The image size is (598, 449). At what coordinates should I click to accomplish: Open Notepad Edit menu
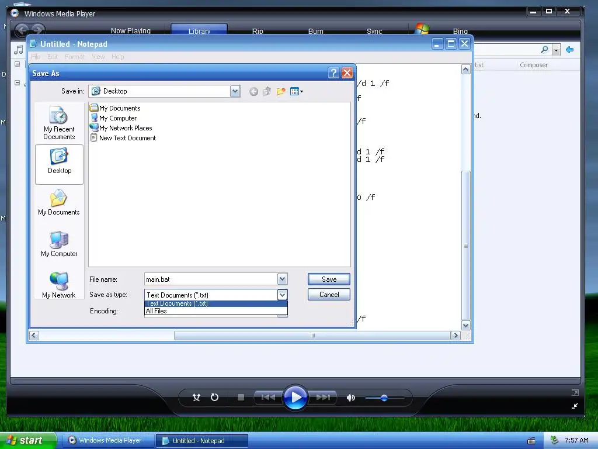pos(52,57)
